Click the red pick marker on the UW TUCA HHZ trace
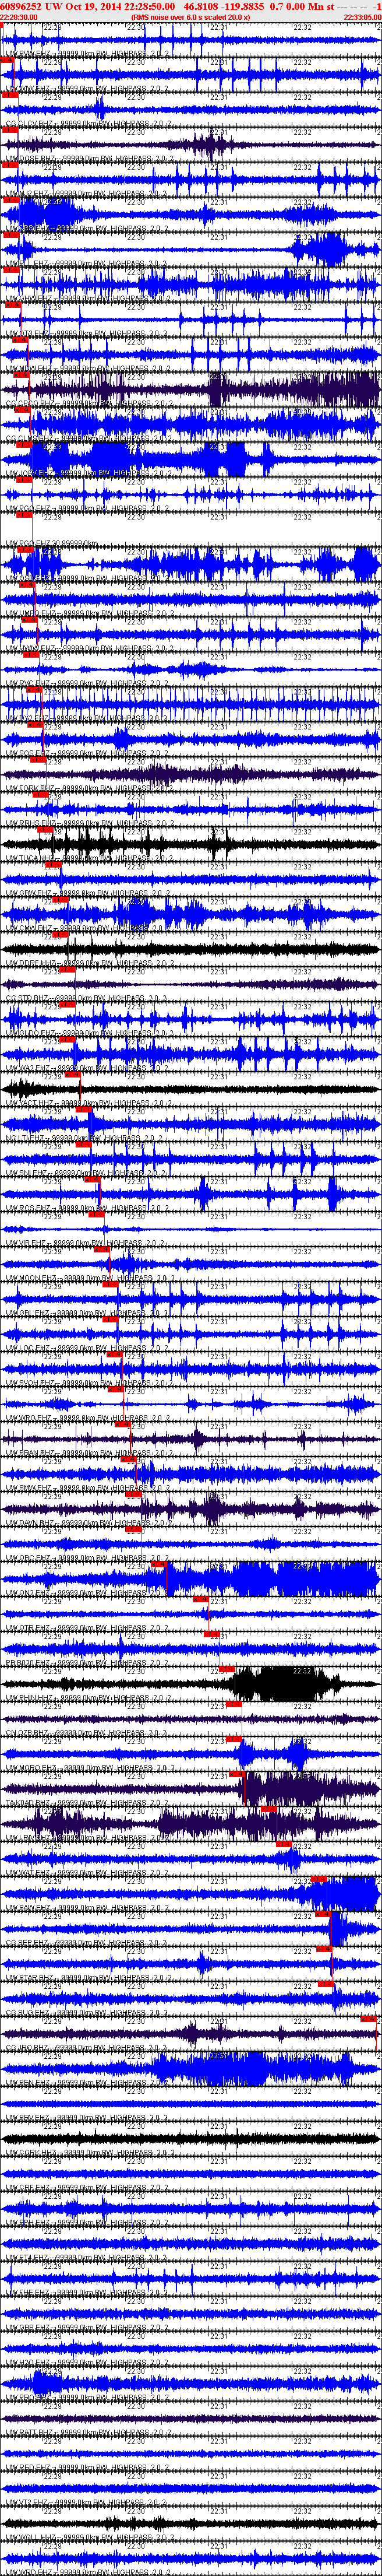 53,866
